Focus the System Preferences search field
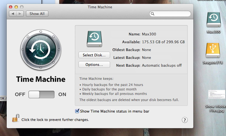 tap(170, 14)
